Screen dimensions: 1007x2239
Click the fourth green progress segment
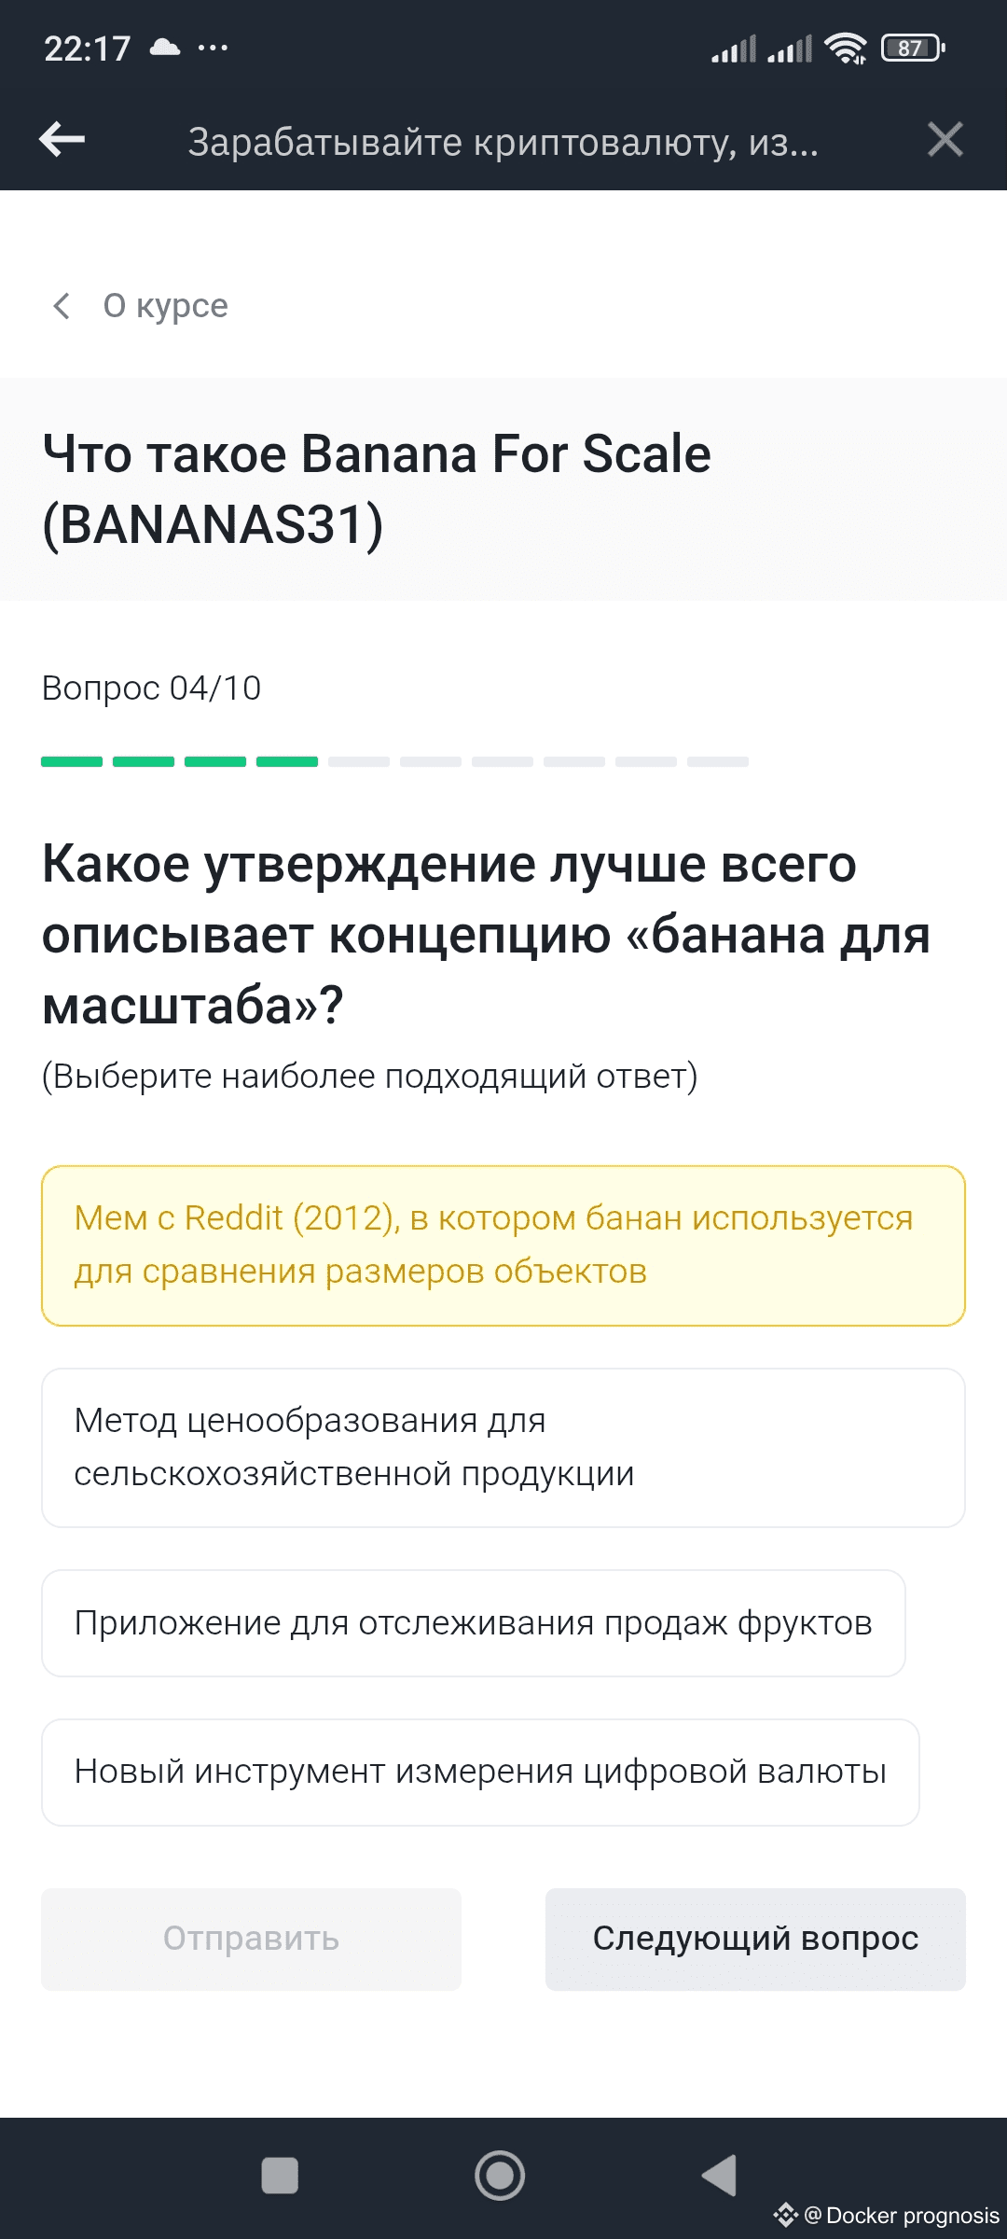pyautogui.click(x=287, y=762)
